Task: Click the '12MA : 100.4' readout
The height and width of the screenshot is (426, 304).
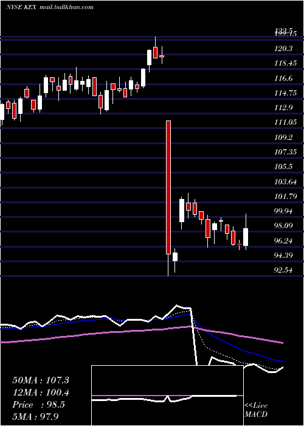Action: tap(41, 393)
